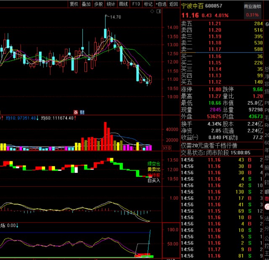Select the 多股 multi-stock view
269x260 pixels.
tap(98, 4)
